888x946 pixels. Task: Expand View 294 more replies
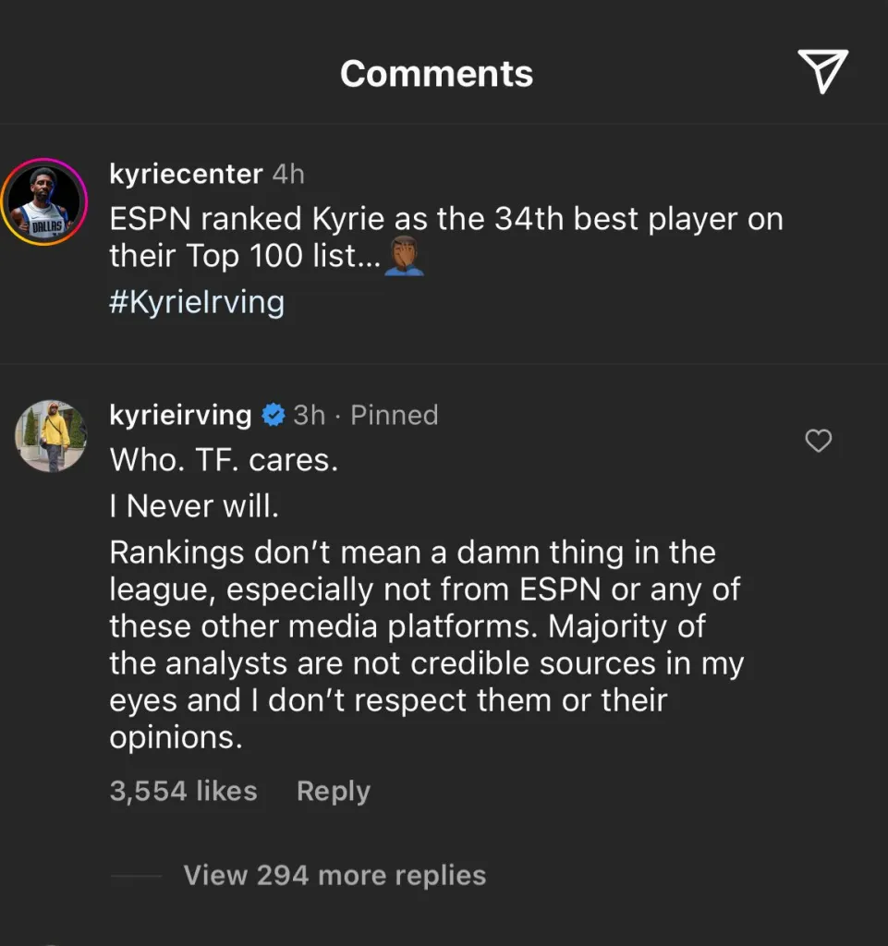tap(335, 875)
